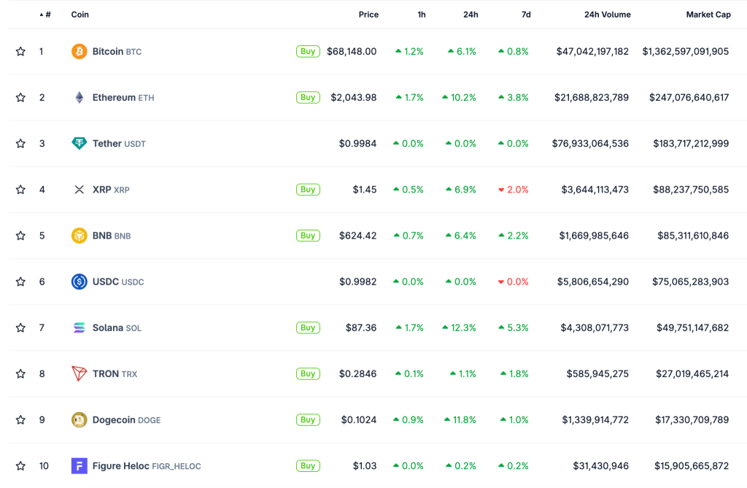Buy Dogecoin using its Buy button

tap(308, 419)
